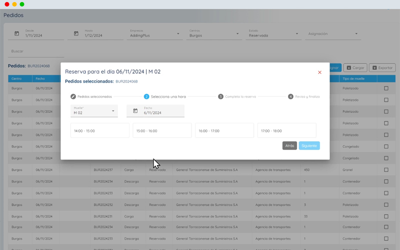Click BUR202406B under the dialog title
The height and width of the screenshot is (250, 400).
[x=126, y=81]
